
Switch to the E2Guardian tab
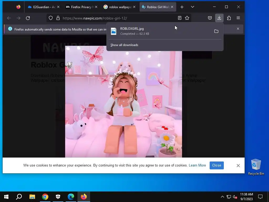(44, 7)
